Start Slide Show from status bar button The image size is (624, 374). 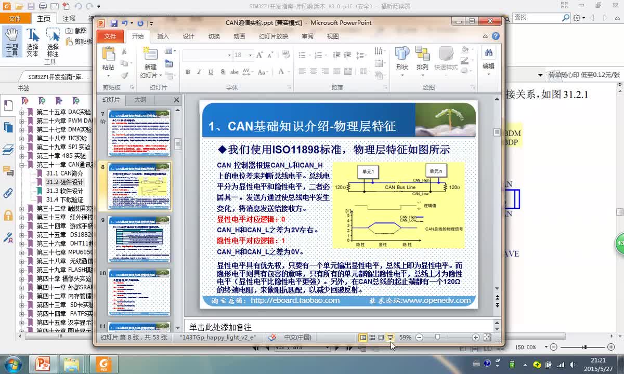tap(390, 338)
